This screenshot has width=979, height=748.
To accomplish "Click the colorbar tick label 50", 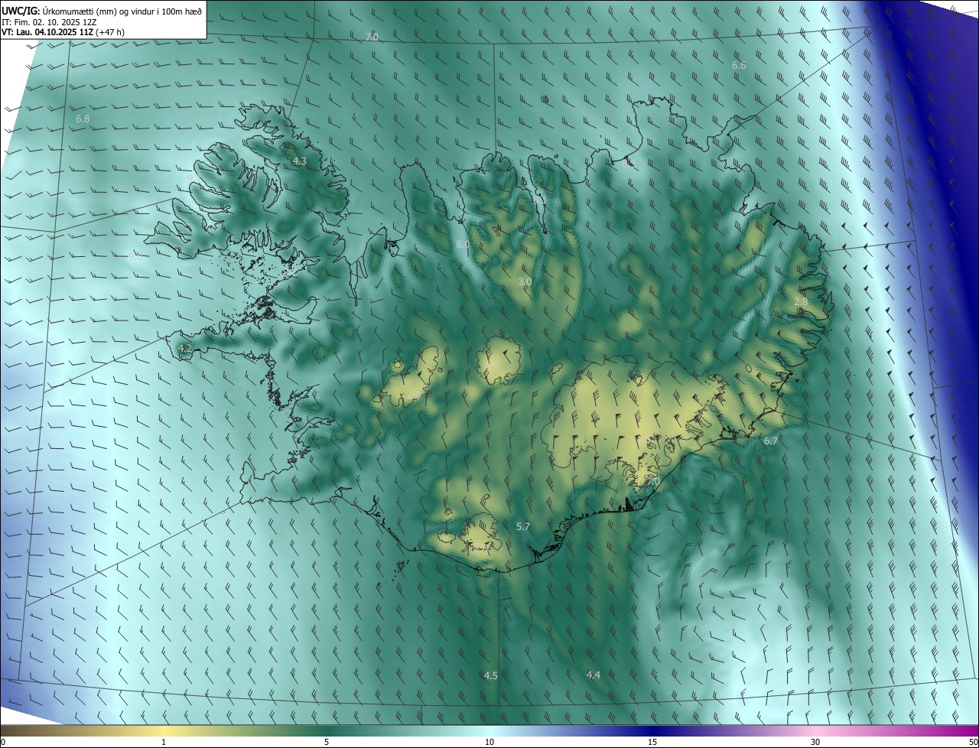I will 973,742.
